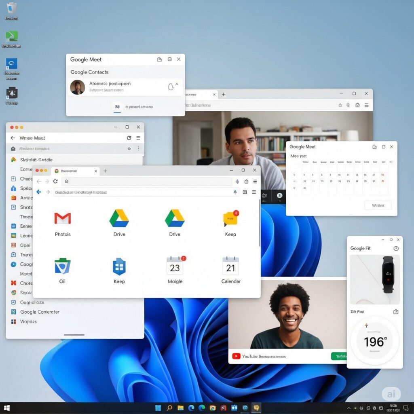Screen dimensions: 414x414
Task: Click the YouTube logo below the smiling man
Action: coord(236,356)
